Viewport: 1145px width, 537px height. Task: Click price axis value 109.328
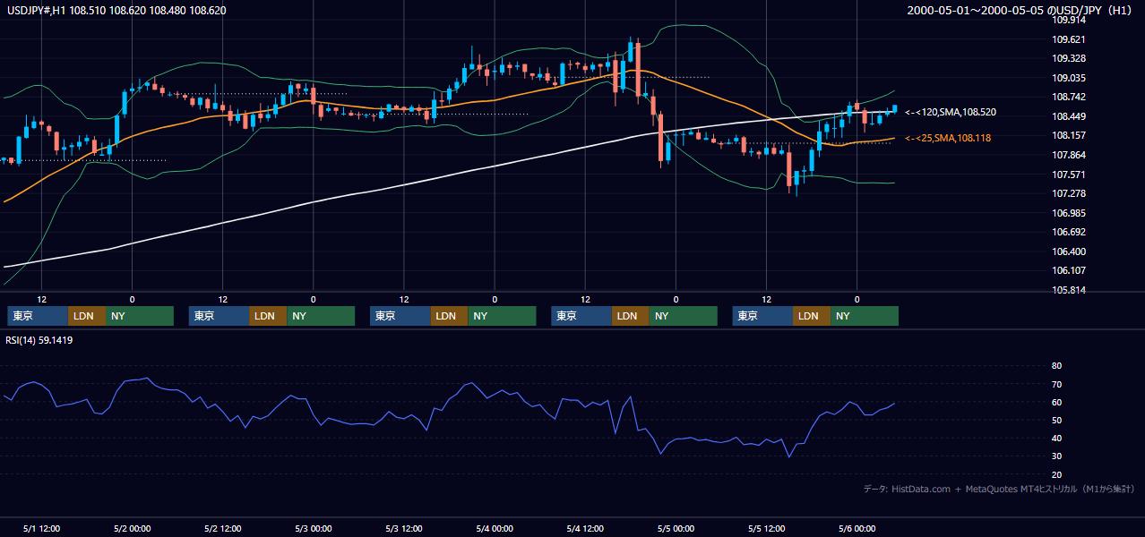(1069, 59)
